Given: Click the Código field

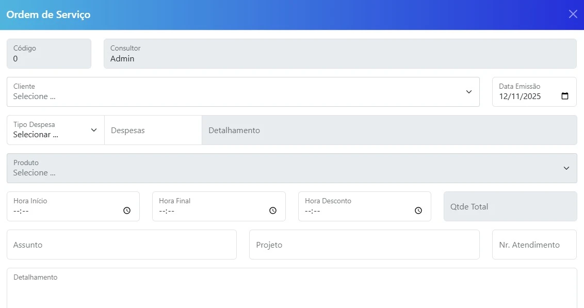Looking at the screenshot, I should 49,54.
